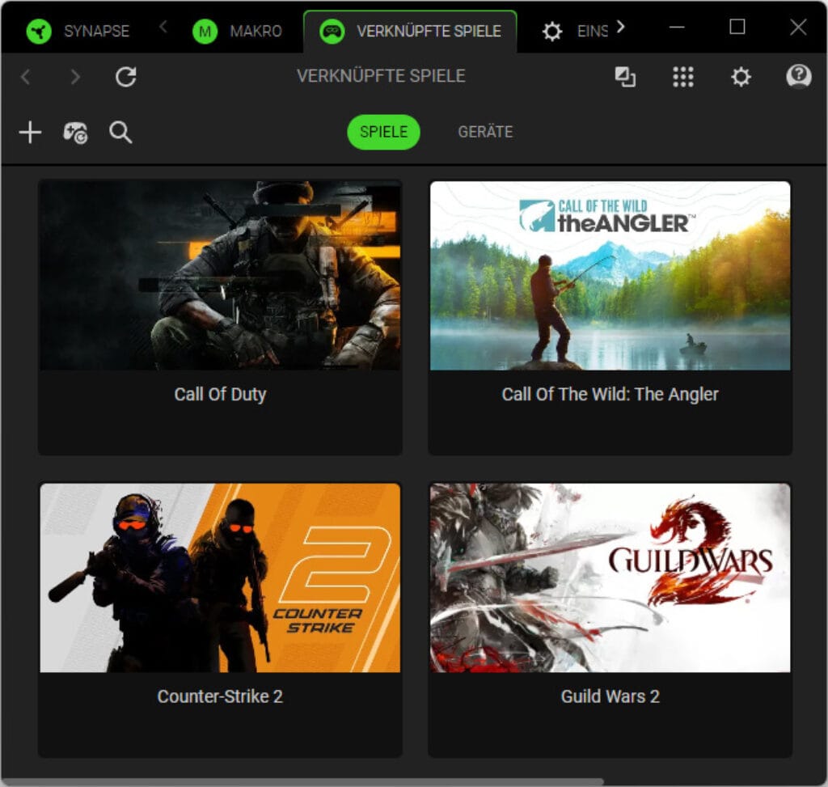Show more tabs with right chevron
The width and height of the screenshot is (828, 787).
click(621, 27)
